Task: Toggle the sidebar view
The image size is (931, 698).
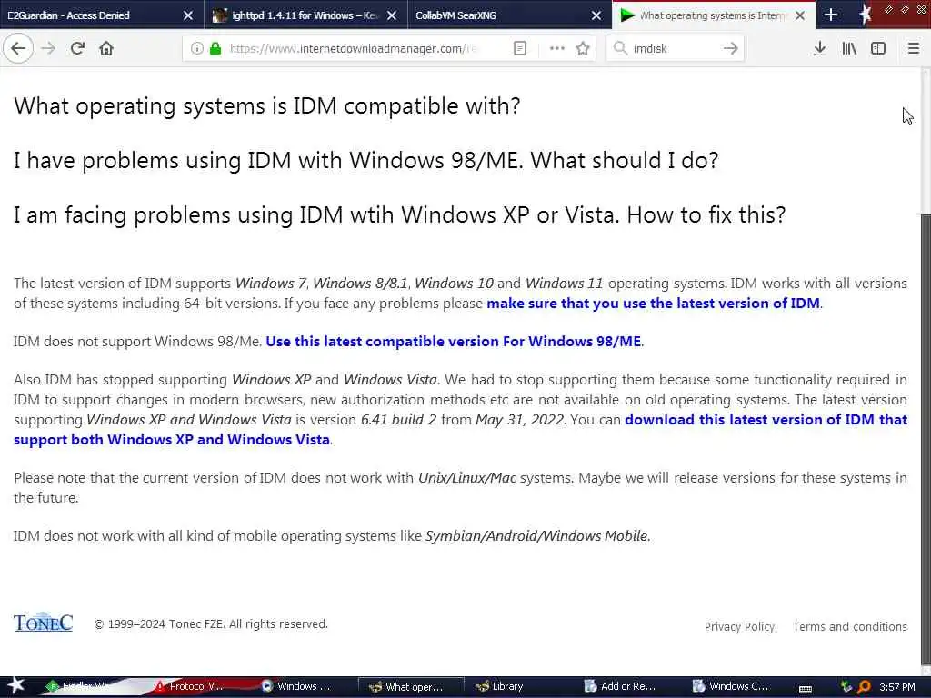Action: (878, 48)
